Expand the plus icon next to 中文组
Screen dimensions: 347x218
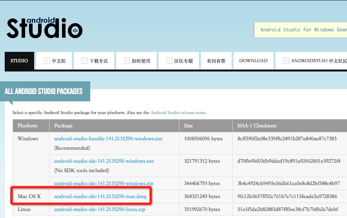click(x=47, y=61)
